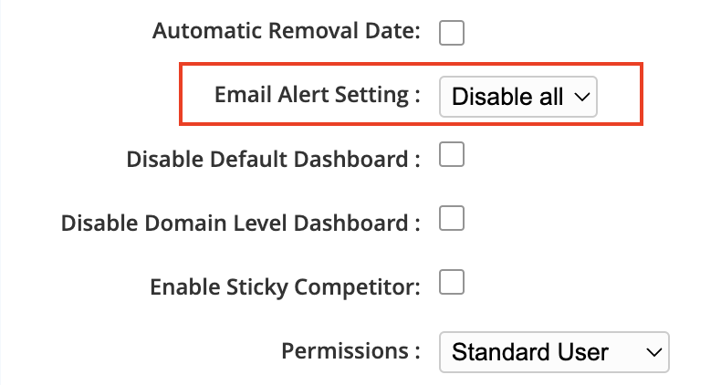Open the Email Alert Setting dropdown

click(x=517, y=96)
